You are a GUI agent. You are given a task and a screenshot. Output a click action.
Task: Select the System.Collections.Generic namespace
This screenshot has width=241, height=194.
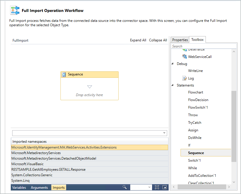90,175
